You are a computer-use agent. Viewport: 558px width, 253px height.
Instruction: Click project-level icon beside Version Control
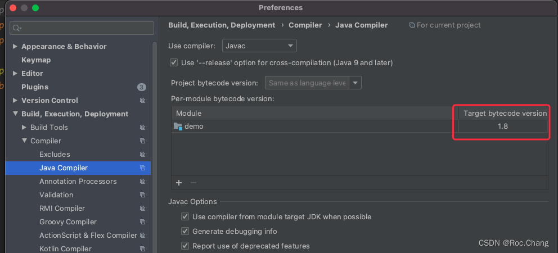point(142,101)
